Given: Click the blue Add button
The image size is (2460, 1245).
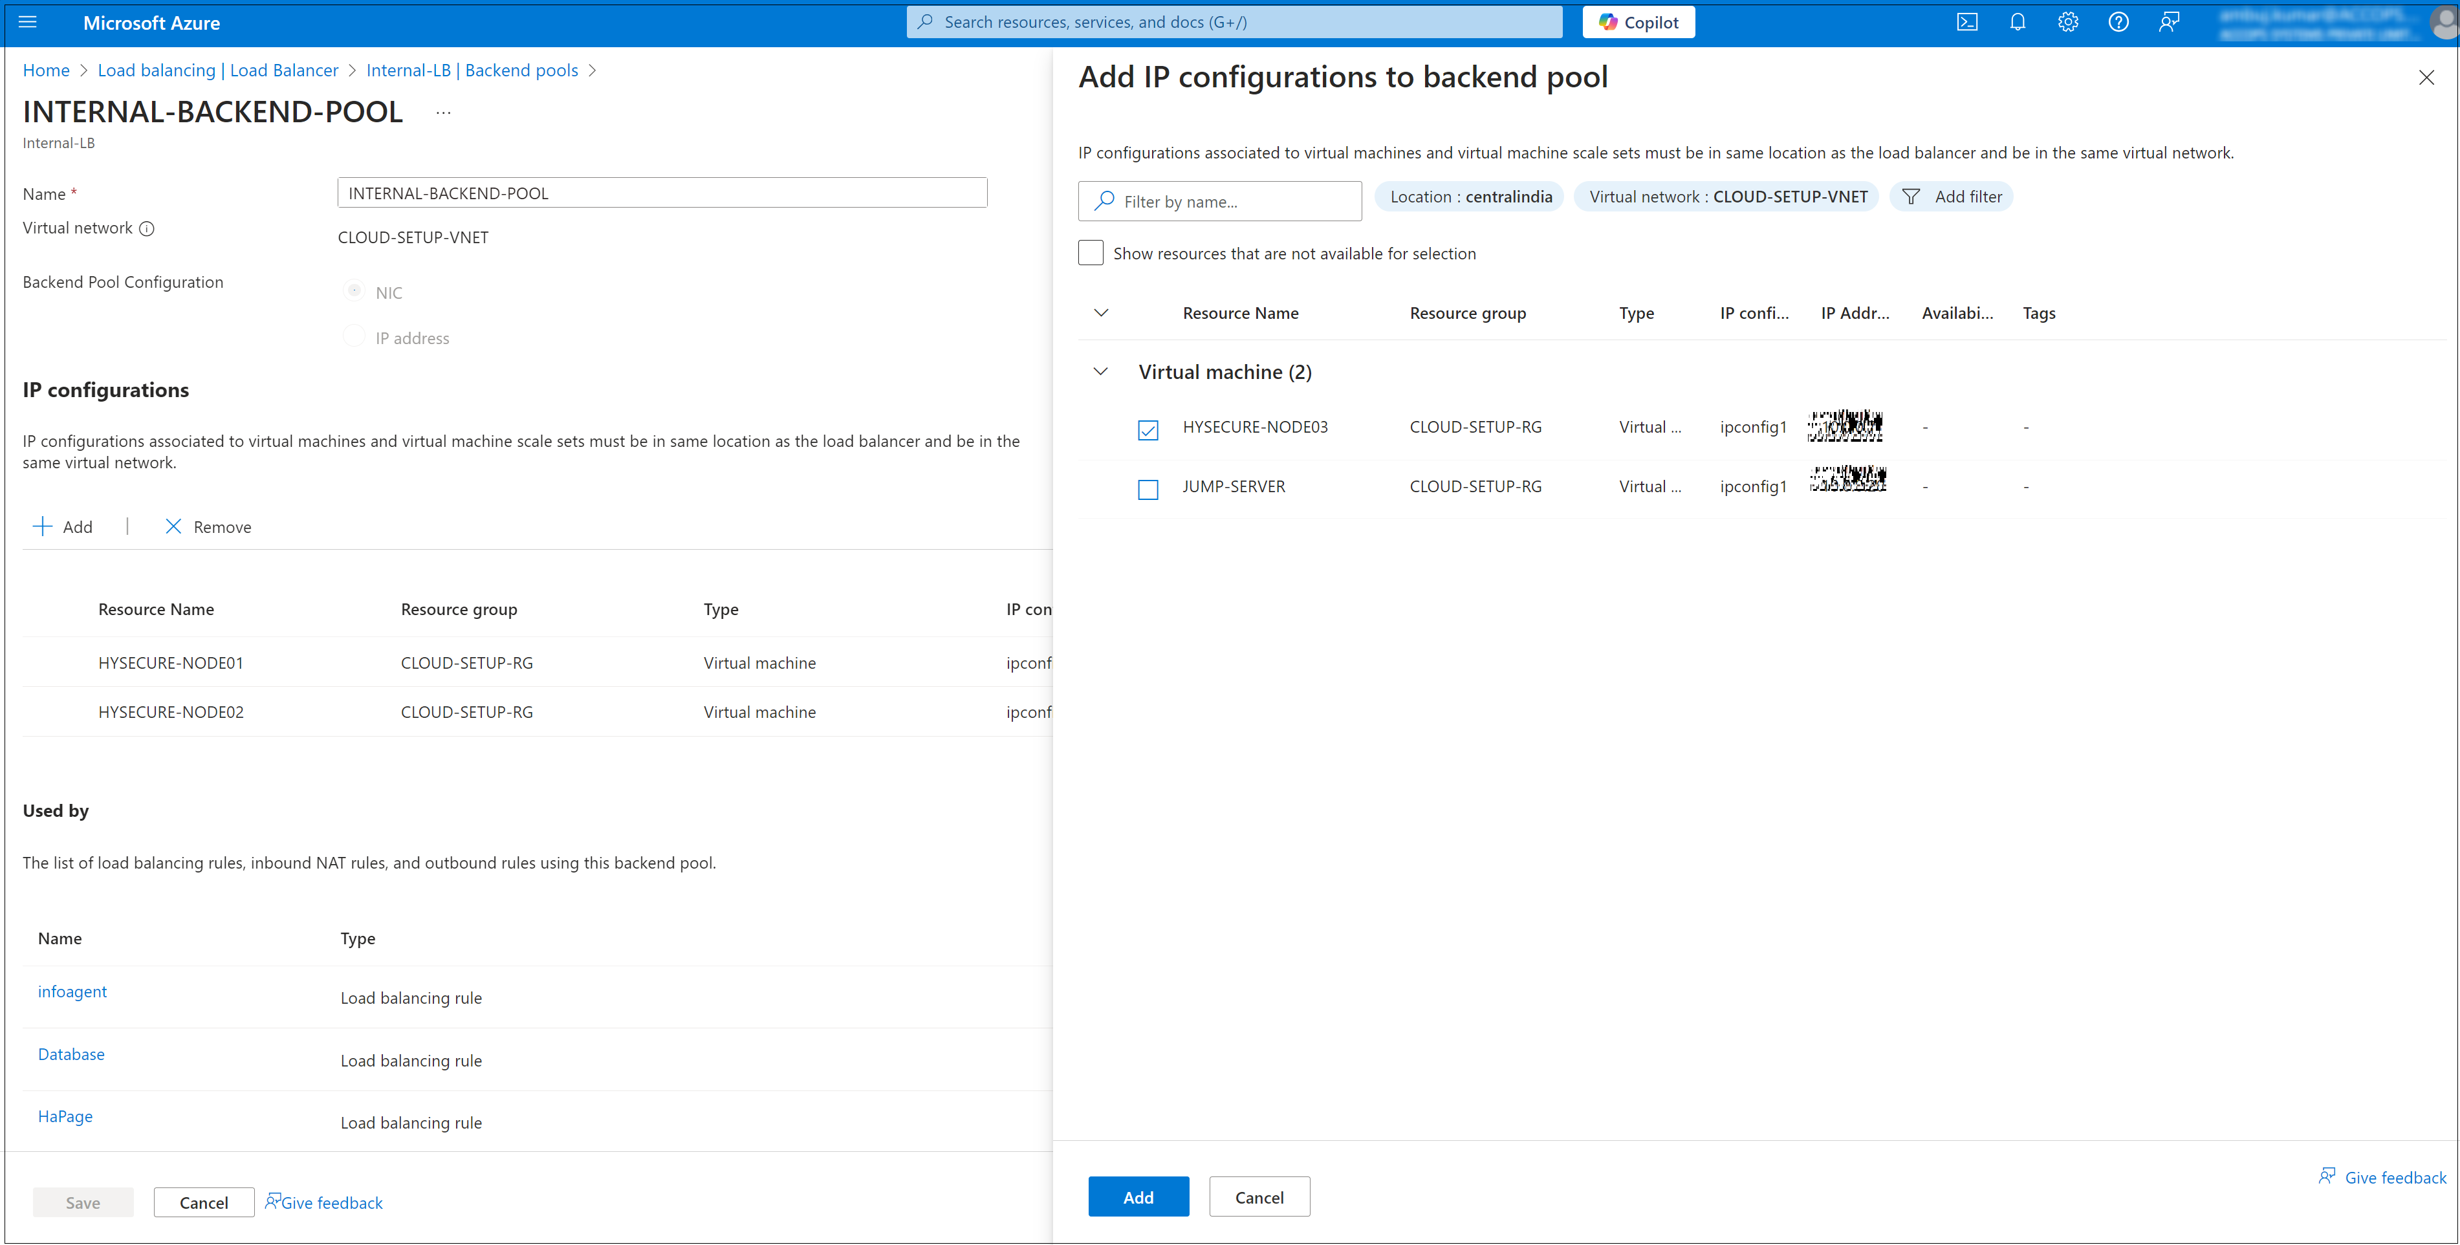Looking at the screenshot, I should [1137, 1196].
